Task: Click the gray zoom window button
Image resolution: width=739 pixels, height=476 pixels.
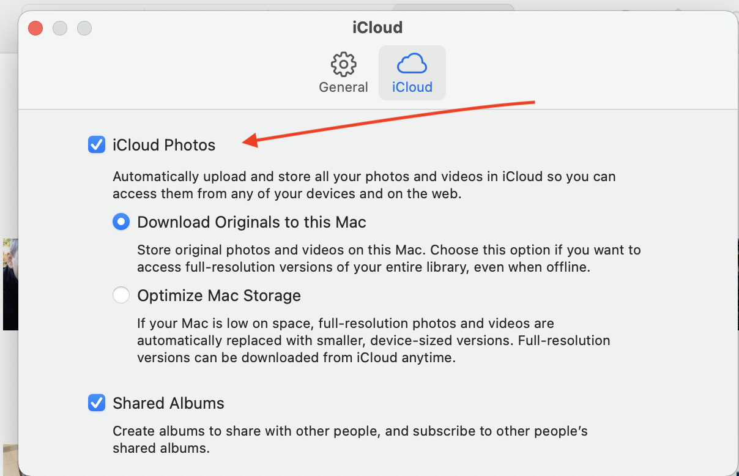Action: tap(84, 28)
